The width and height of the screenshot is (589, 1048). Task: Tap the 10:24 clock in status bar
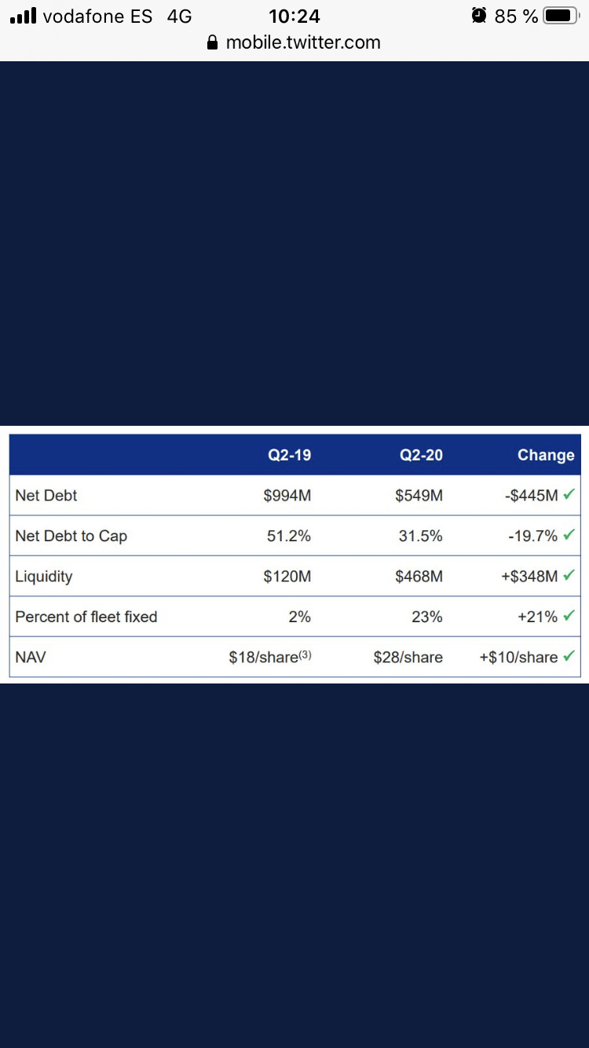tap(294, 16)
